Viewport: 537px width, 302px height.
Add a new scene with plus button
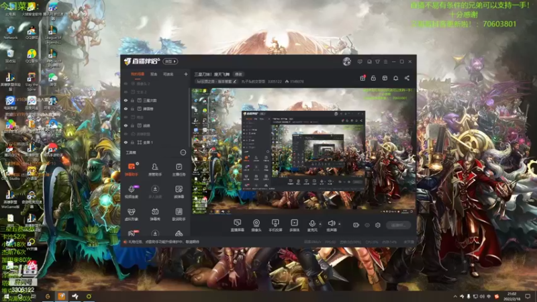(186, 74)
